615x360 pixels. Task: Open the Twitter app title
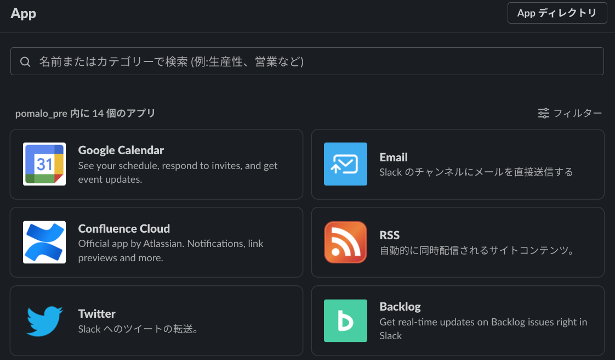tap(97, 314)
